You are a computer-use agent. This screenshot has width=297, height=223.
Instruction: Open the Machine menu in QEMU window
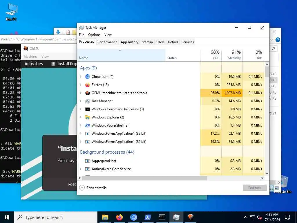30,57
